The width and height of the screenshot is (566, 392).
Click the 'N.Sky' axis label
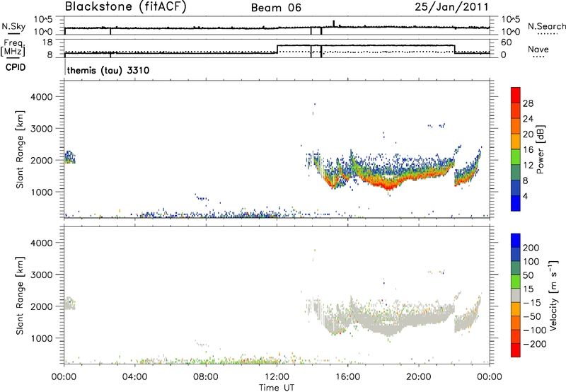(x=13, y=26)
